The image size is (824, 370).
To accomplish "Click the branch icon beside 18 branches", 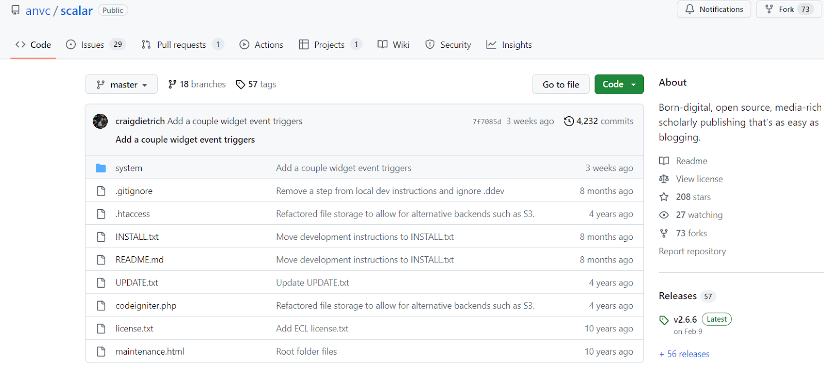I will coord(173,84).
